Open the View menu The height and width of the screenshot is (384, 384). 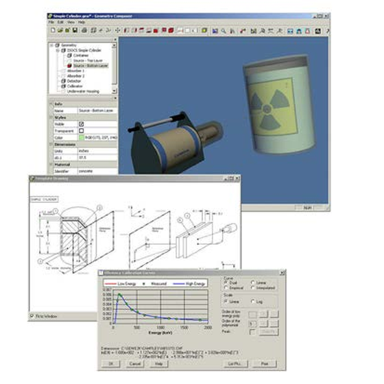(x=71, y=22)
